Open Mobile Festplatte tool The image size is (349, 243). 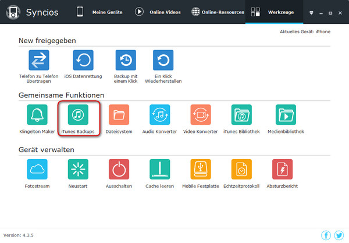click(201, 169)
